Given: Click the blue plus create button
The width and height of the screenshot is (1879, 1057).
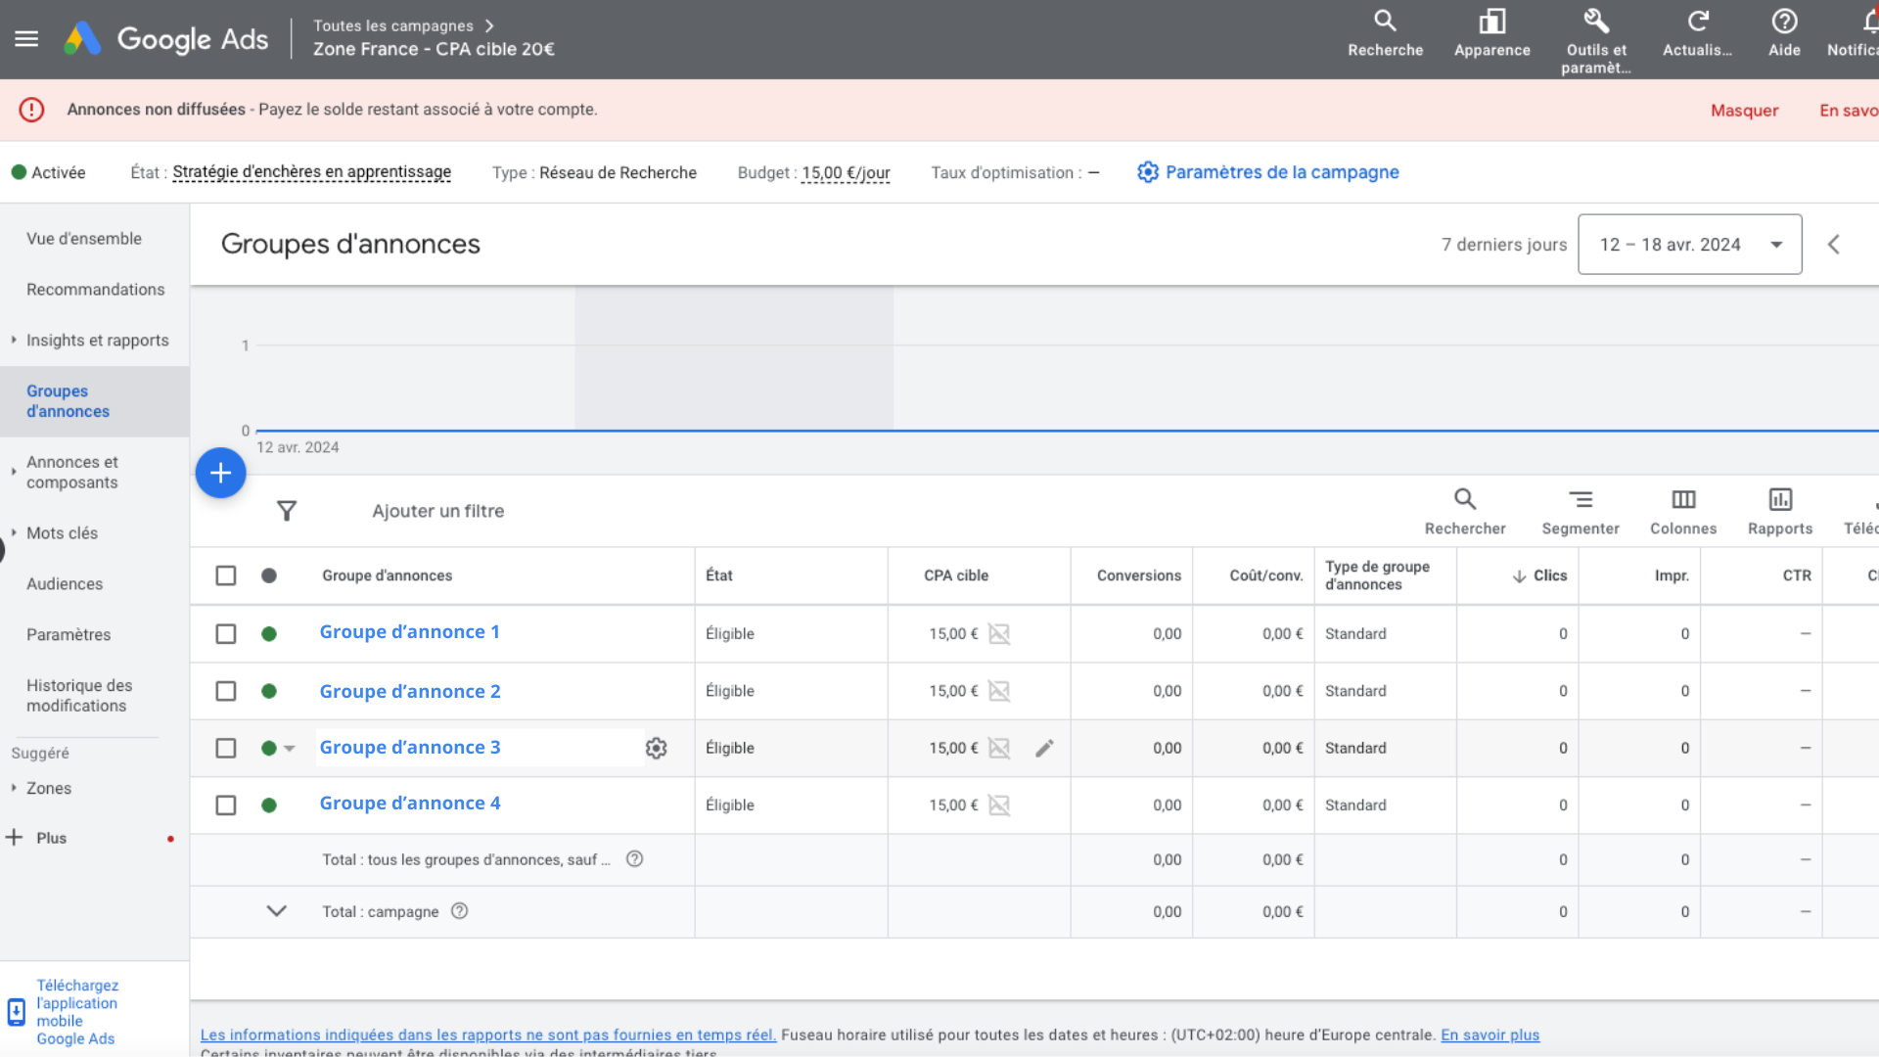Looking at the screenshot, I should tap(221, 473).
